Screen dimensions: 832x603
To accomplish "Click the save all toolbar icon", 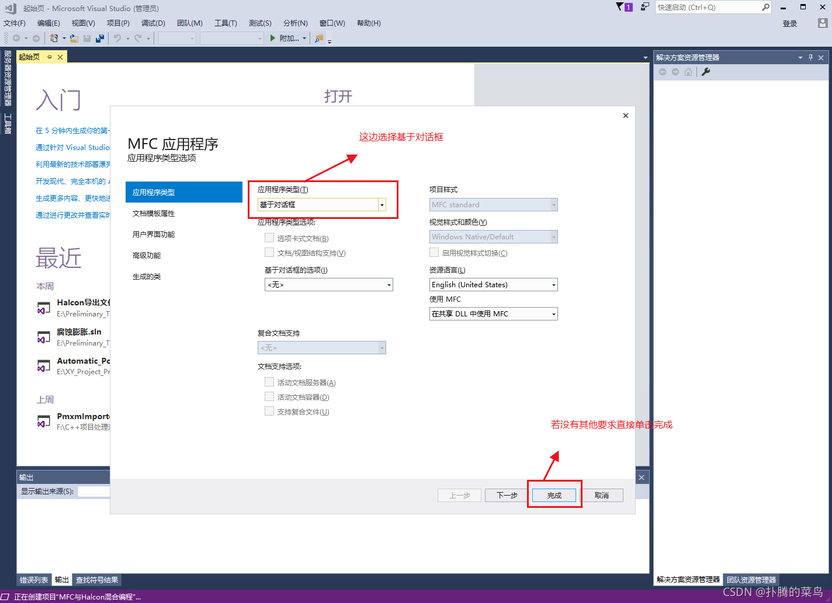I will tap(100, 39).
